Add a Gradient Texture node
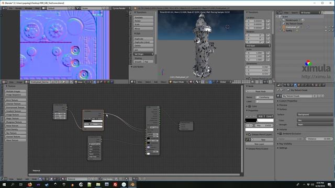The width and height of the screenshot is (335, 188). (16, 111)
